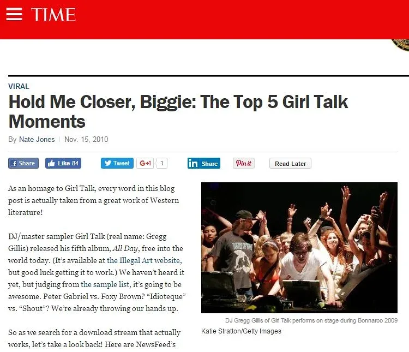
Task: Pin the article with Pin it
Action: click(x=244, y=163)
